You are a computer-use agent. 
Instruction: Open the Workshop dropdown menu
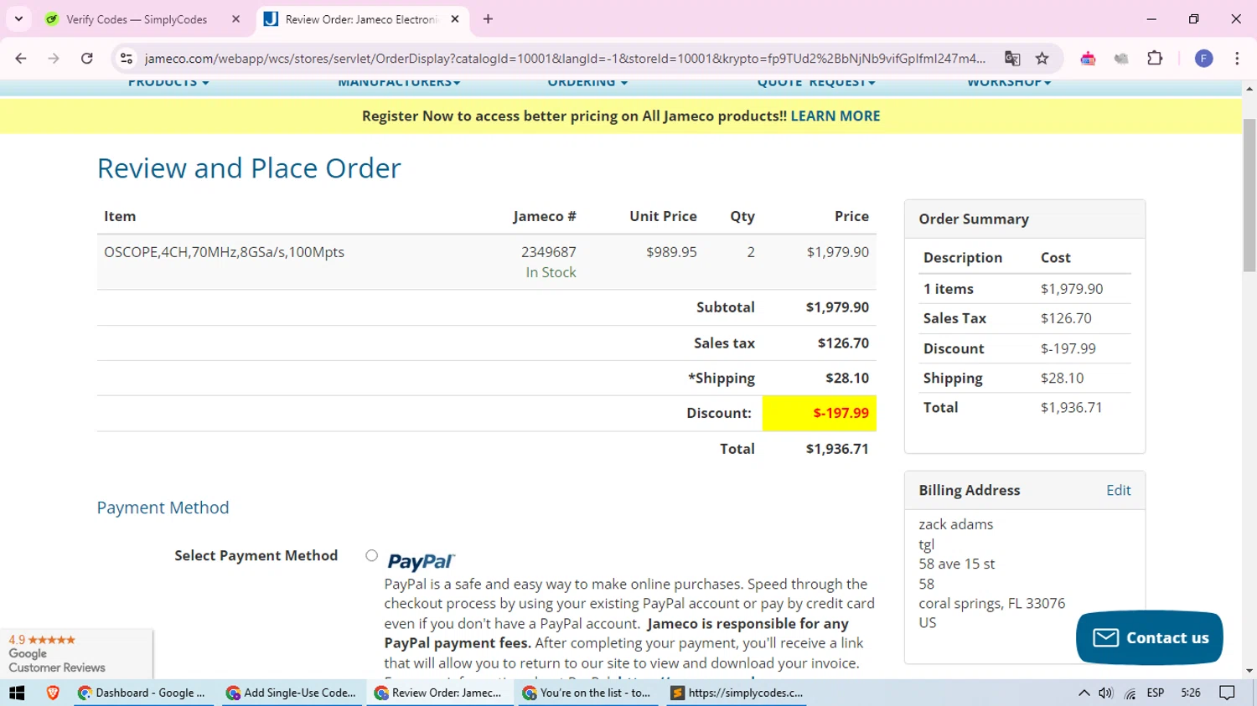tap(1009, 83)
